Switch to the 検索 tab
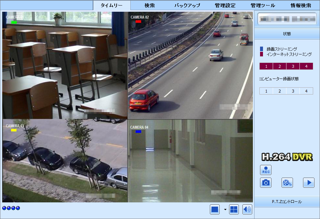Viewport: 320px width, 219px height. point(150,5)
